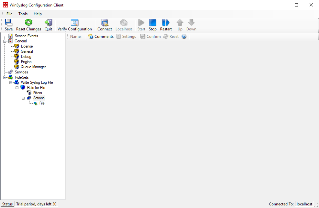Screen dimensions: 319x208
Task: Select Service Events in the tree
Action: pyautogui.click(x=27, y=36)
